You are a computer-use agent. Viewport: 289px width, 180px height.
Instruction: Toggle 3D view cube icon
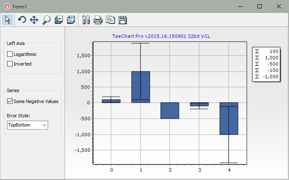point(71,20)
